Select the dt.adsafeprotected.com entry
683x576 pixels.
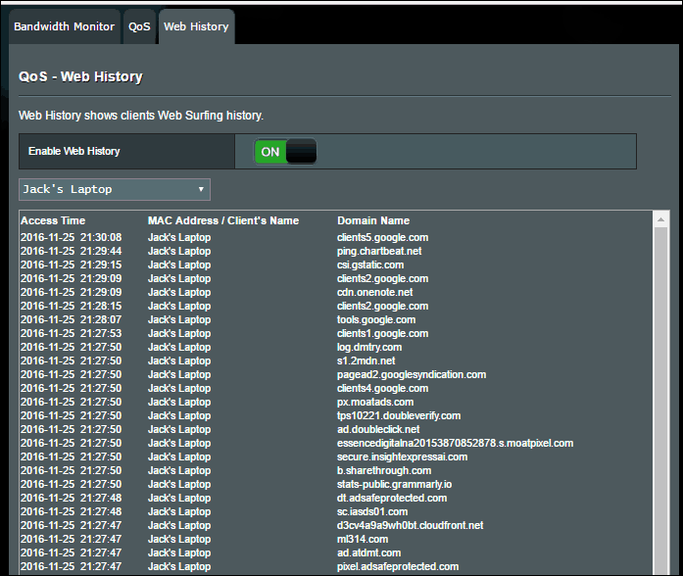[392, 498]
